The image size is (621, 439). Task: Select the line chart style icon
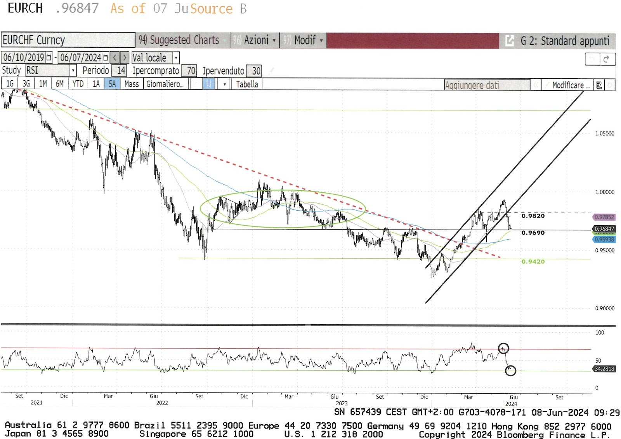pos(197,84)
